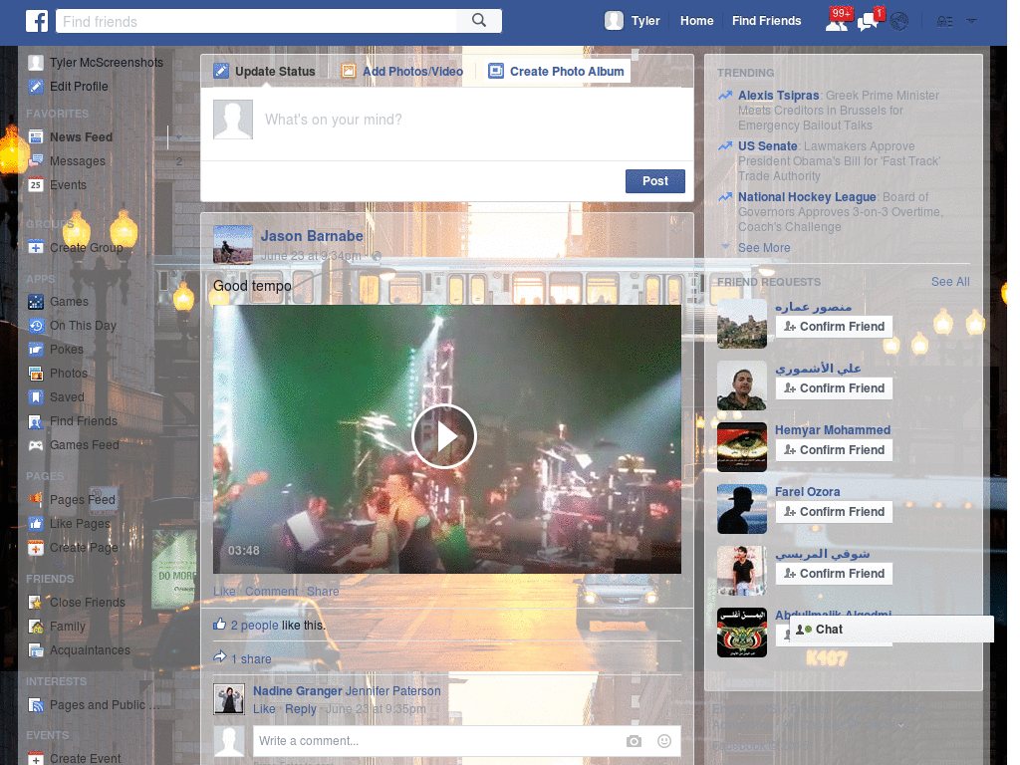Open the globe notifications icon
Viewport: 1020px width, 765px height.
(899, 22)
